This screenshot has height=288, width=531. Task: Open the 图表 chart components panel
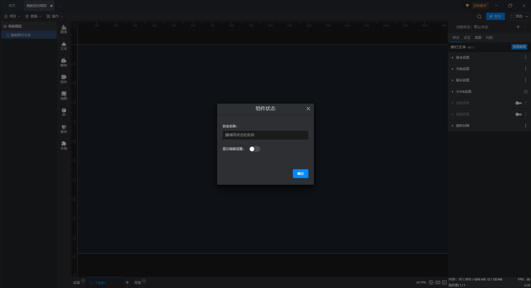point(64,29)
